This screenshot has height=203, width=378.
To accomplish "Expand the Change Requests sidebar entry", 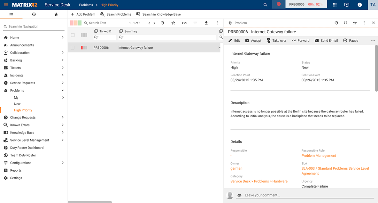I will click(x=63, y=117).
